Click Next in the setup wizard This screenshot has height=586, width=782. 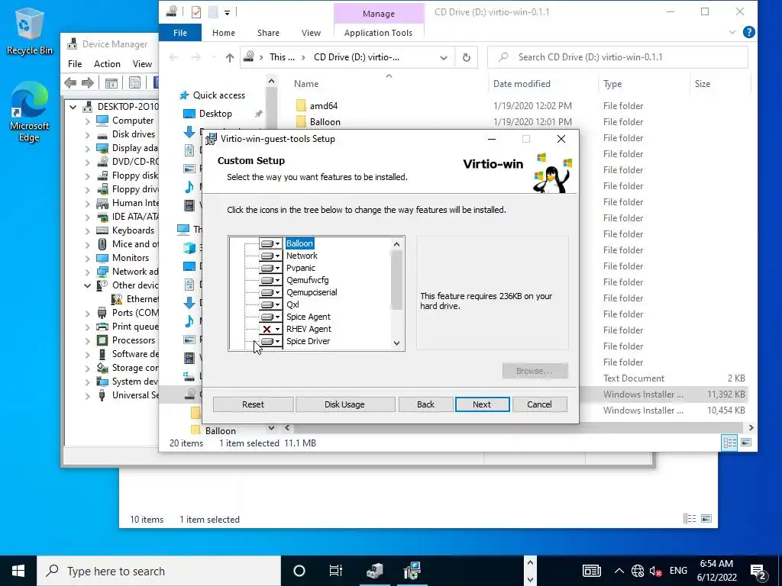pos(482,404)
